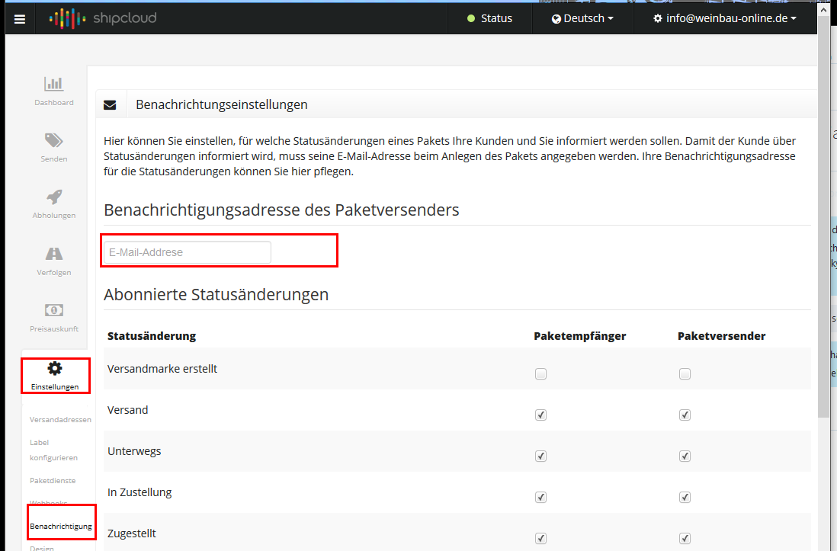This screenshot has height=551, width=837.
Task: Click the E-Mail-Addrese input field
Action: (x=187, y=252)
